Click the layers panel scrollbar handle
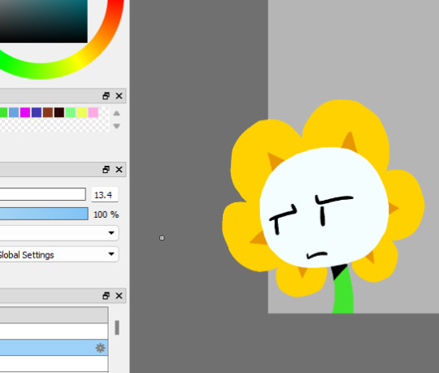 click(117, 327)
